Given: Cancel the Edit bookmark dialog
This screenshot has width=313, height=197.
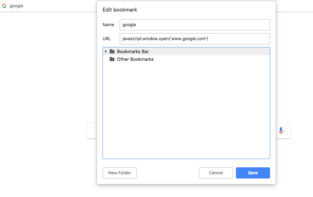Looking at the screenshot, I should (216, 173).
